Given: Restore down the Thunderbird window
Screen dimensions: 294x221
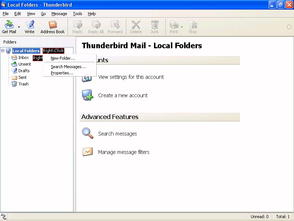Looking at the screenshot, I should [x=281, y=5].
